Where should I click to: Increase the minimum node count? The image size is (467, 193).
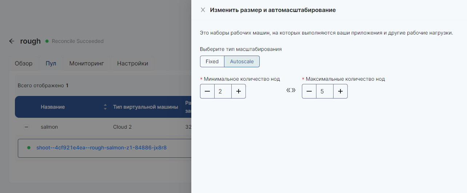tap(239, 91)
